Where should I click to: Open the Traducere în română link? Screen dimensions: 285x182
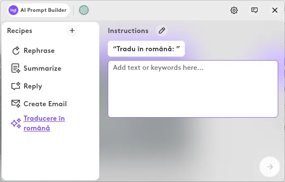[x=44, y=123]
